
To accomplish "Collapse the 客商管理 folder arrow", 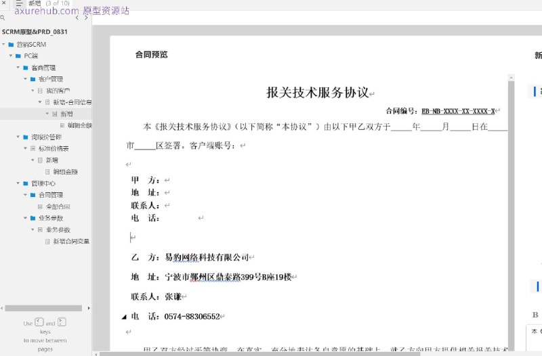I will [18, 67].
